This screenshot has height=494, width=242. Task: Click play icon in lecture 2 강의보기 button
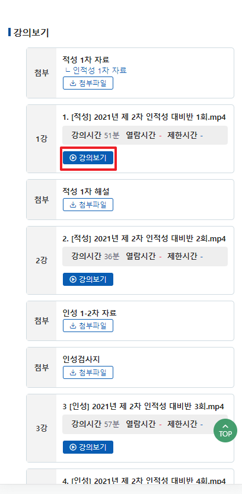tap(73, 279)
